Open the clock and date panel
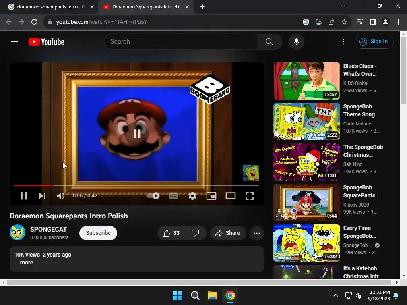Viewport: 407px width, 305px height. pos(379,295)
